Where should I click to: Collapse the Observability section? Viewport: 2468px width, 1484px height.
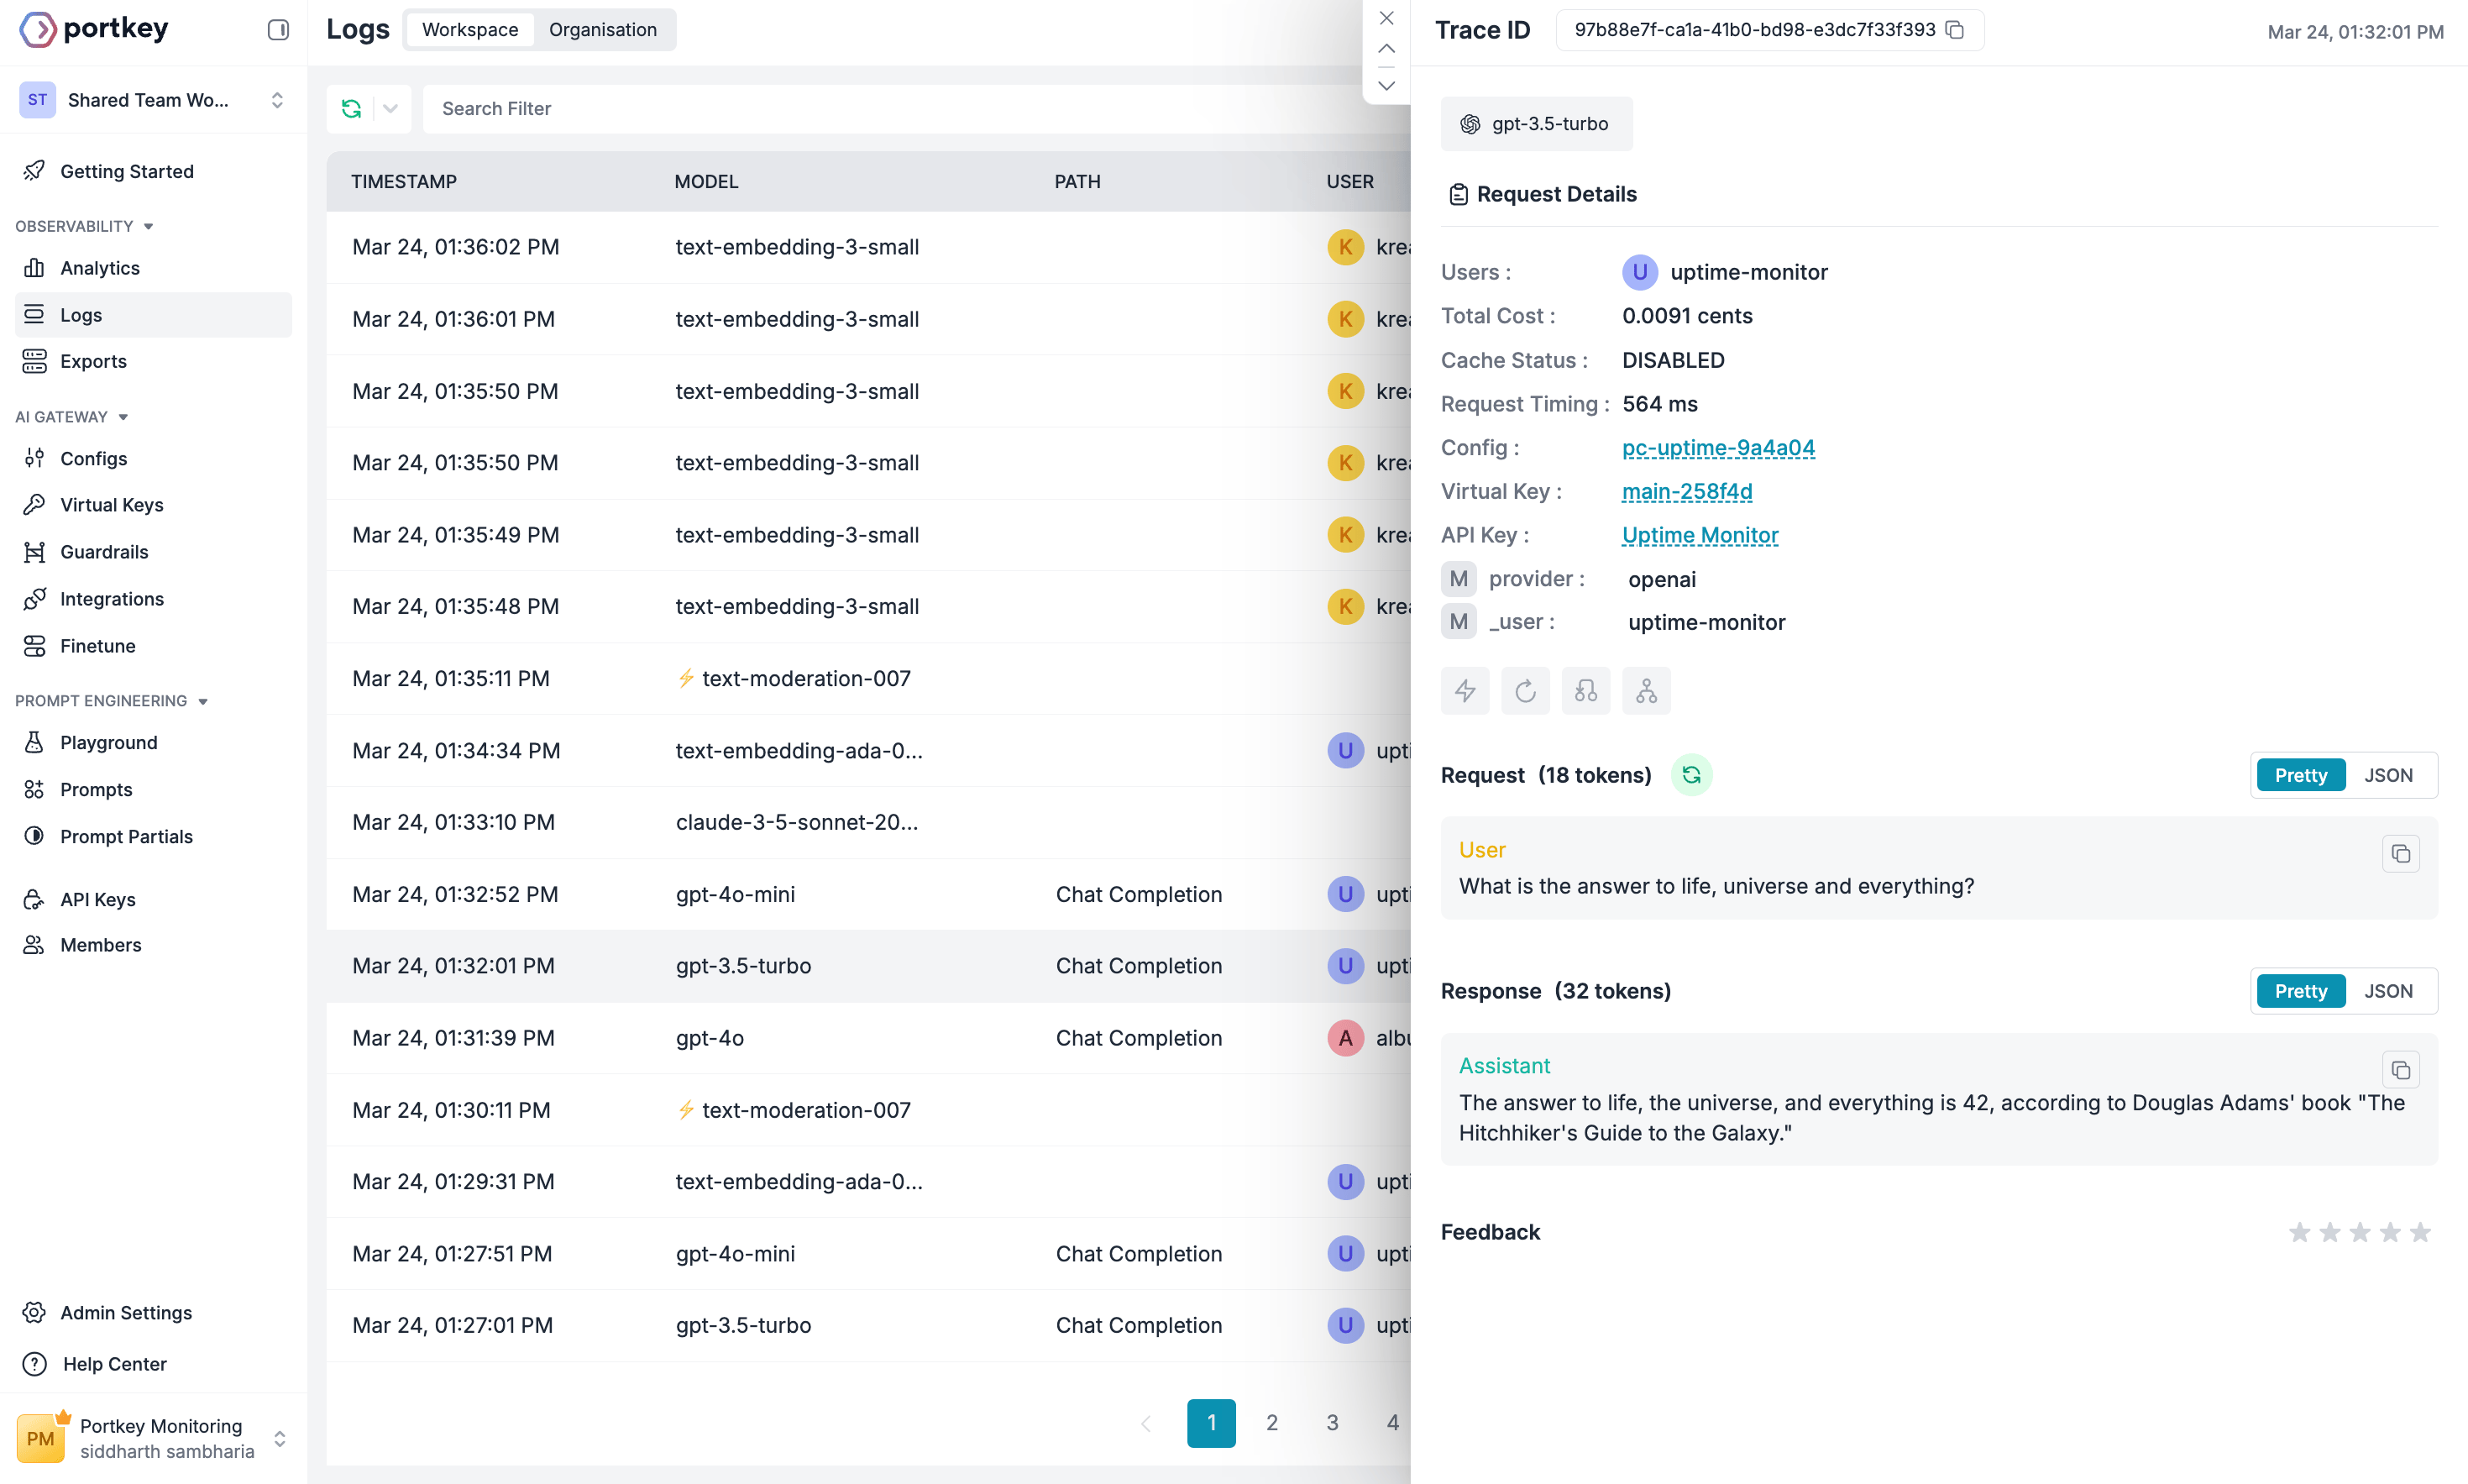point(84,226)
